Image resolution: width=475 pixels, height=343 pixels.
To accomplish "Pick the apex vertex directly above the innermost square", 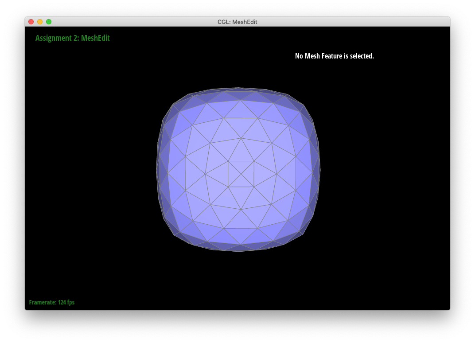I will click(x=241, y=138).
